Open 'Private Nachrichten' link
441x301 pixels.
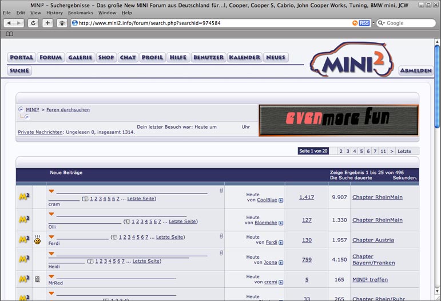(40, 132)
